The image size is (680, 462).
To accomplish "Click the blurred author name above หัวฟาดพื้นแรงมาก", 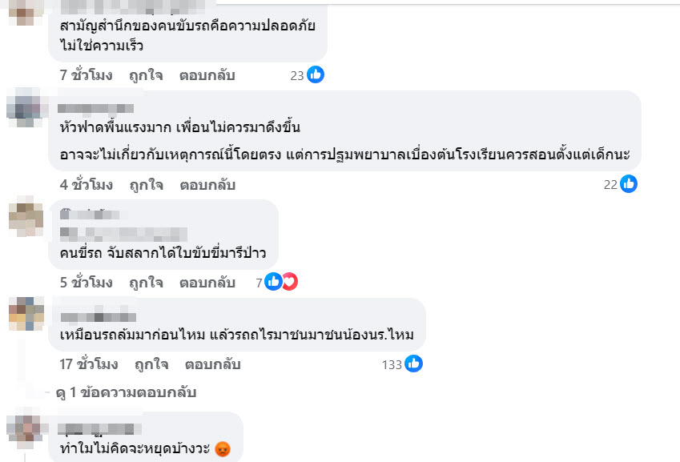I will (x=97, y=108).
